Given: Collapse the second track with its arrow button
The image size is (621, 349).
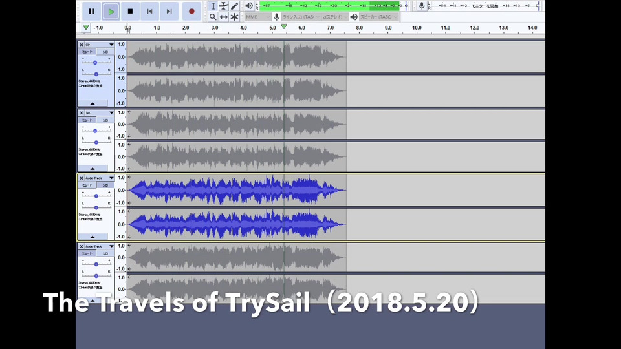Looking at the screenshot, I should coord(93,169).
